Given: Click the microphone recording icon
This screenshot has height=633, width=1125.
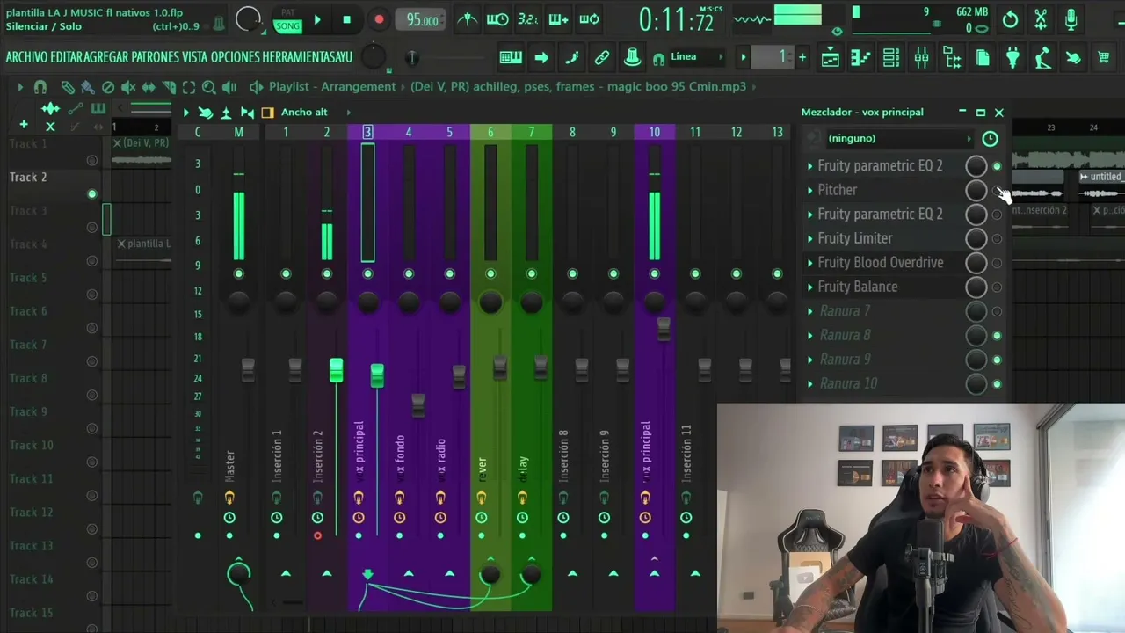Looking at the screenshot, I should pos(1071,19).
